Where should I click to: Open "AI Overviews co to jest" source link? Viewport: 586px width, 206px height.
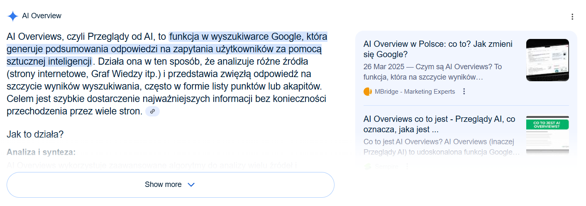click(x=439, y=124)
